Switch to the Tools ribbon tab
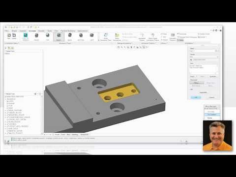Viewport: 236px width, 177px height. [x=50, y=31]
